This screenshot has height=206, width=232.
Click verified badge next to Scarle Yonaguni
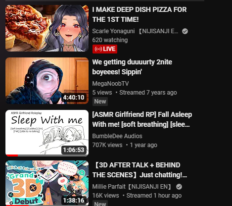(x=185, y=31)
